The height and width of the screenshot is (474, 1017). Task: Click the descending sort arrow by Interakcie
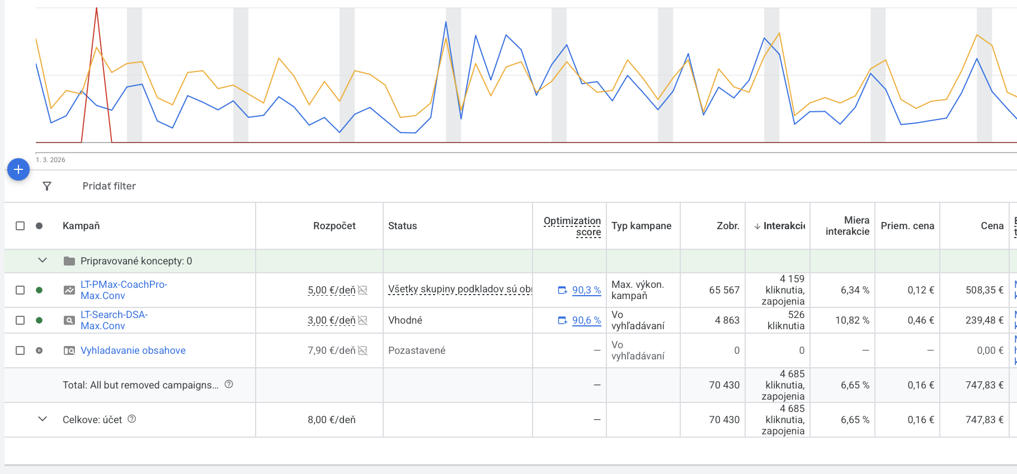tap(757, 226)
